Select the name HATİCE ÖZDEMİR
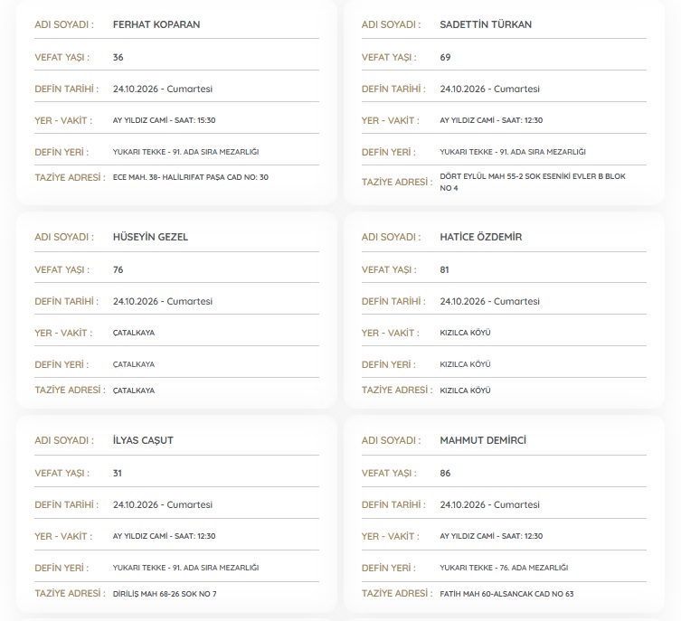 point(481,237)
